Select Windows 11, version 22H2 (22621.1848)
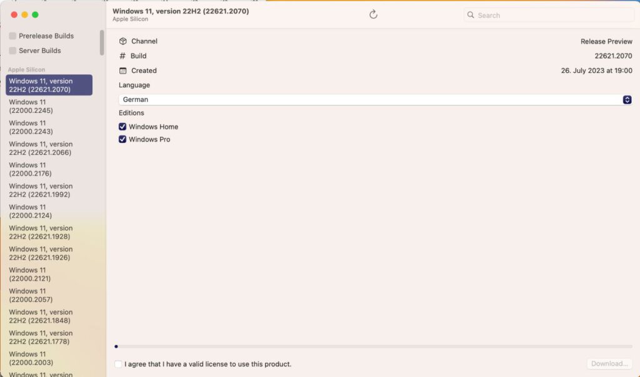640x377 pixels. click(x=49, y=316)
